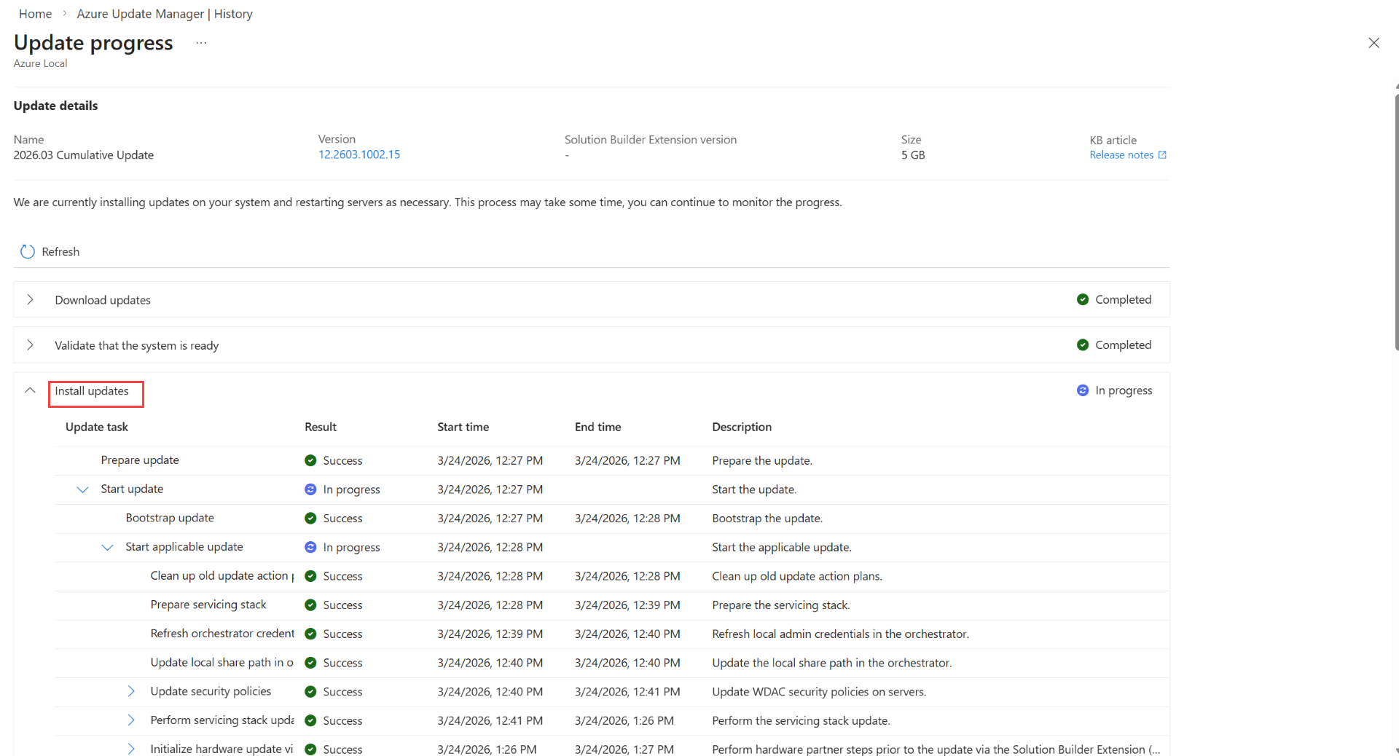
Task: Click the Completed status icon for Download updates
Action: tap(1083, 299)
